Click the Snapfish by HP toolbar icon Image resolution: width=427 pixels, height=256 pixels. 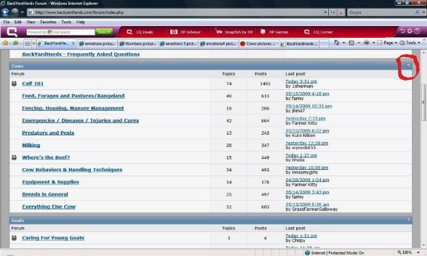(x=219, y=31)
